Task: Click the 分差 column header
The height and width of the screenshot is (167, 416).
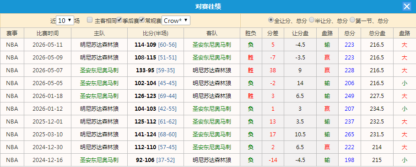Action: click(273, 33)
